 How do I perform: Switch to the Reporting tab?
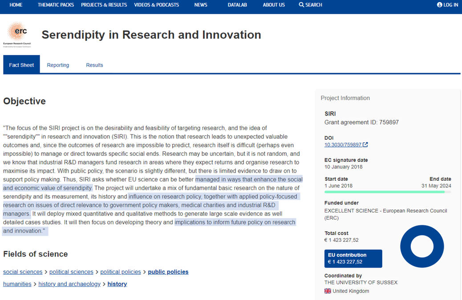(58, 65)
